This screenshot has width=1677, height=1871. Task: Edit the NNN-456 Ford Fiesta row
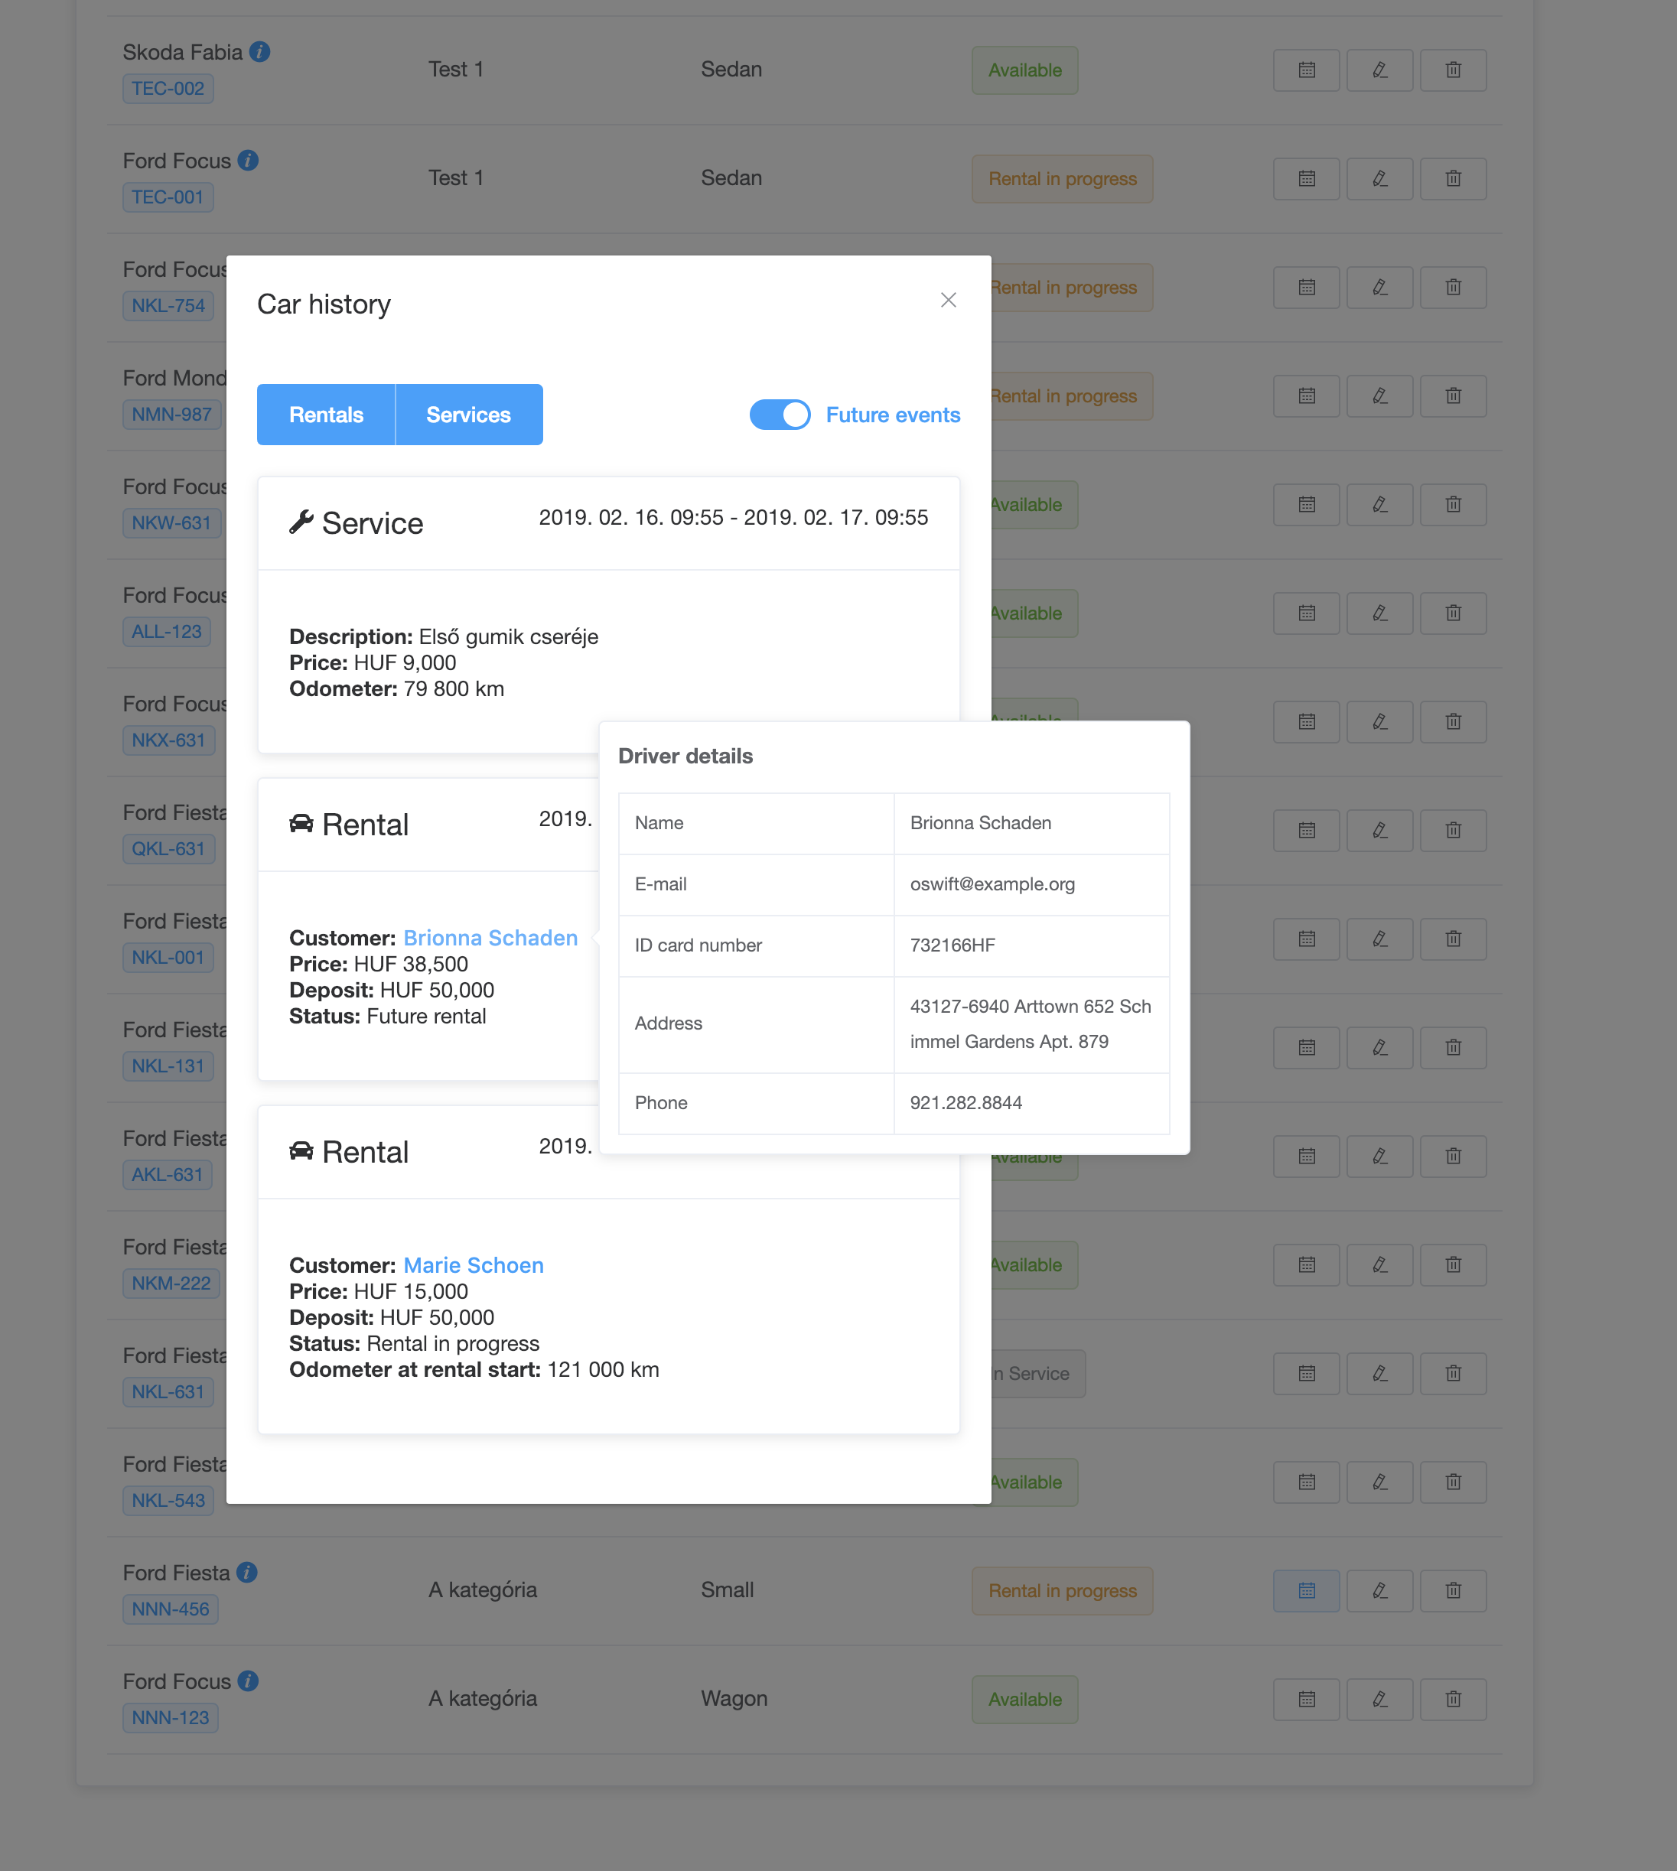(x=1379, y=1591)
